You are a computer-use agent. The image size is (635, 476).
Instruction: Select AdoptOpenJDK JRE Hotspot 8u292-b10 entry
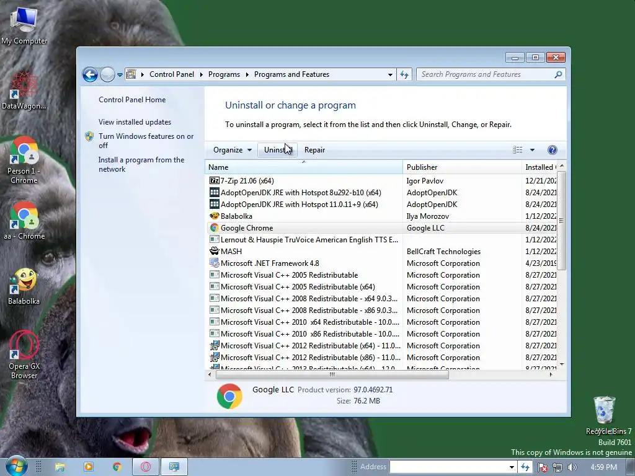382,193
